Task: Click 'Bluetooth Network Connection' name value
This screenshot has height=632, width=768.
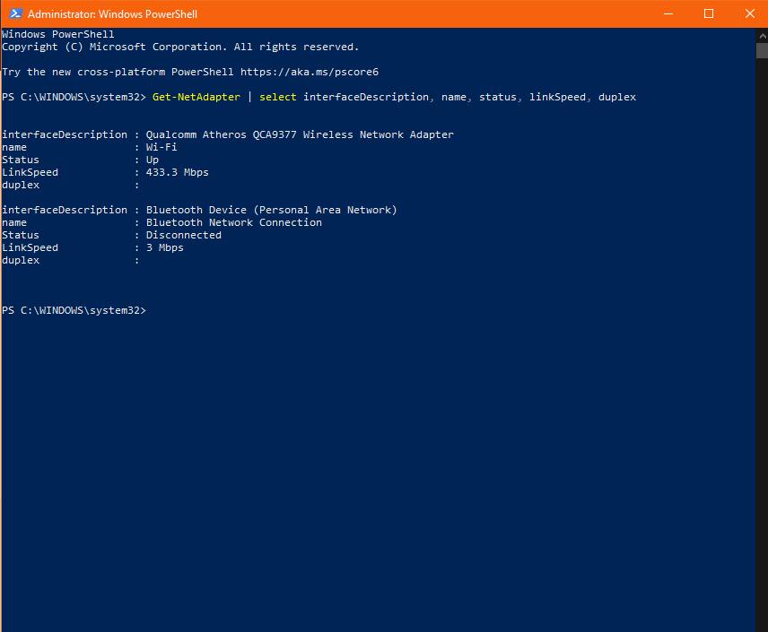Action: coord(234,222)
